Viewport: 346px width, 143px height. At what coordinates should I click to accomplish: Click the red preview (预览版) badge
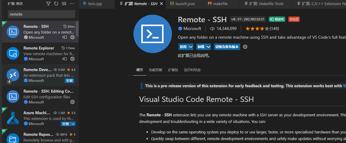pos(294,19)
